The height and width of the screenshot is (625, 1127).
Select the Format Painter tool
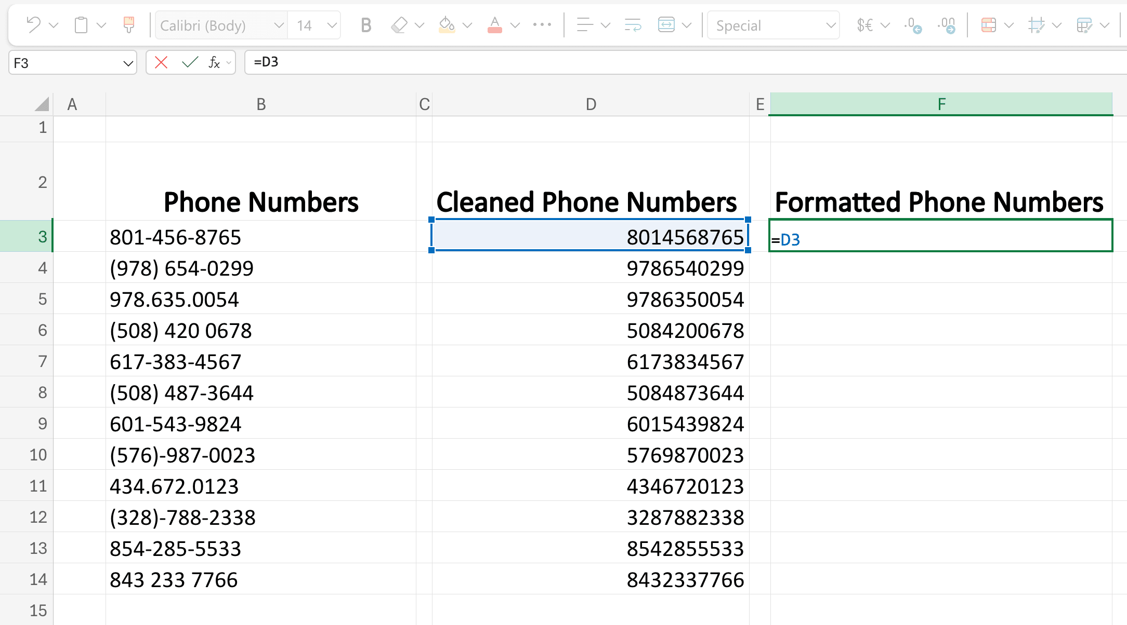(x=127, y=24)
